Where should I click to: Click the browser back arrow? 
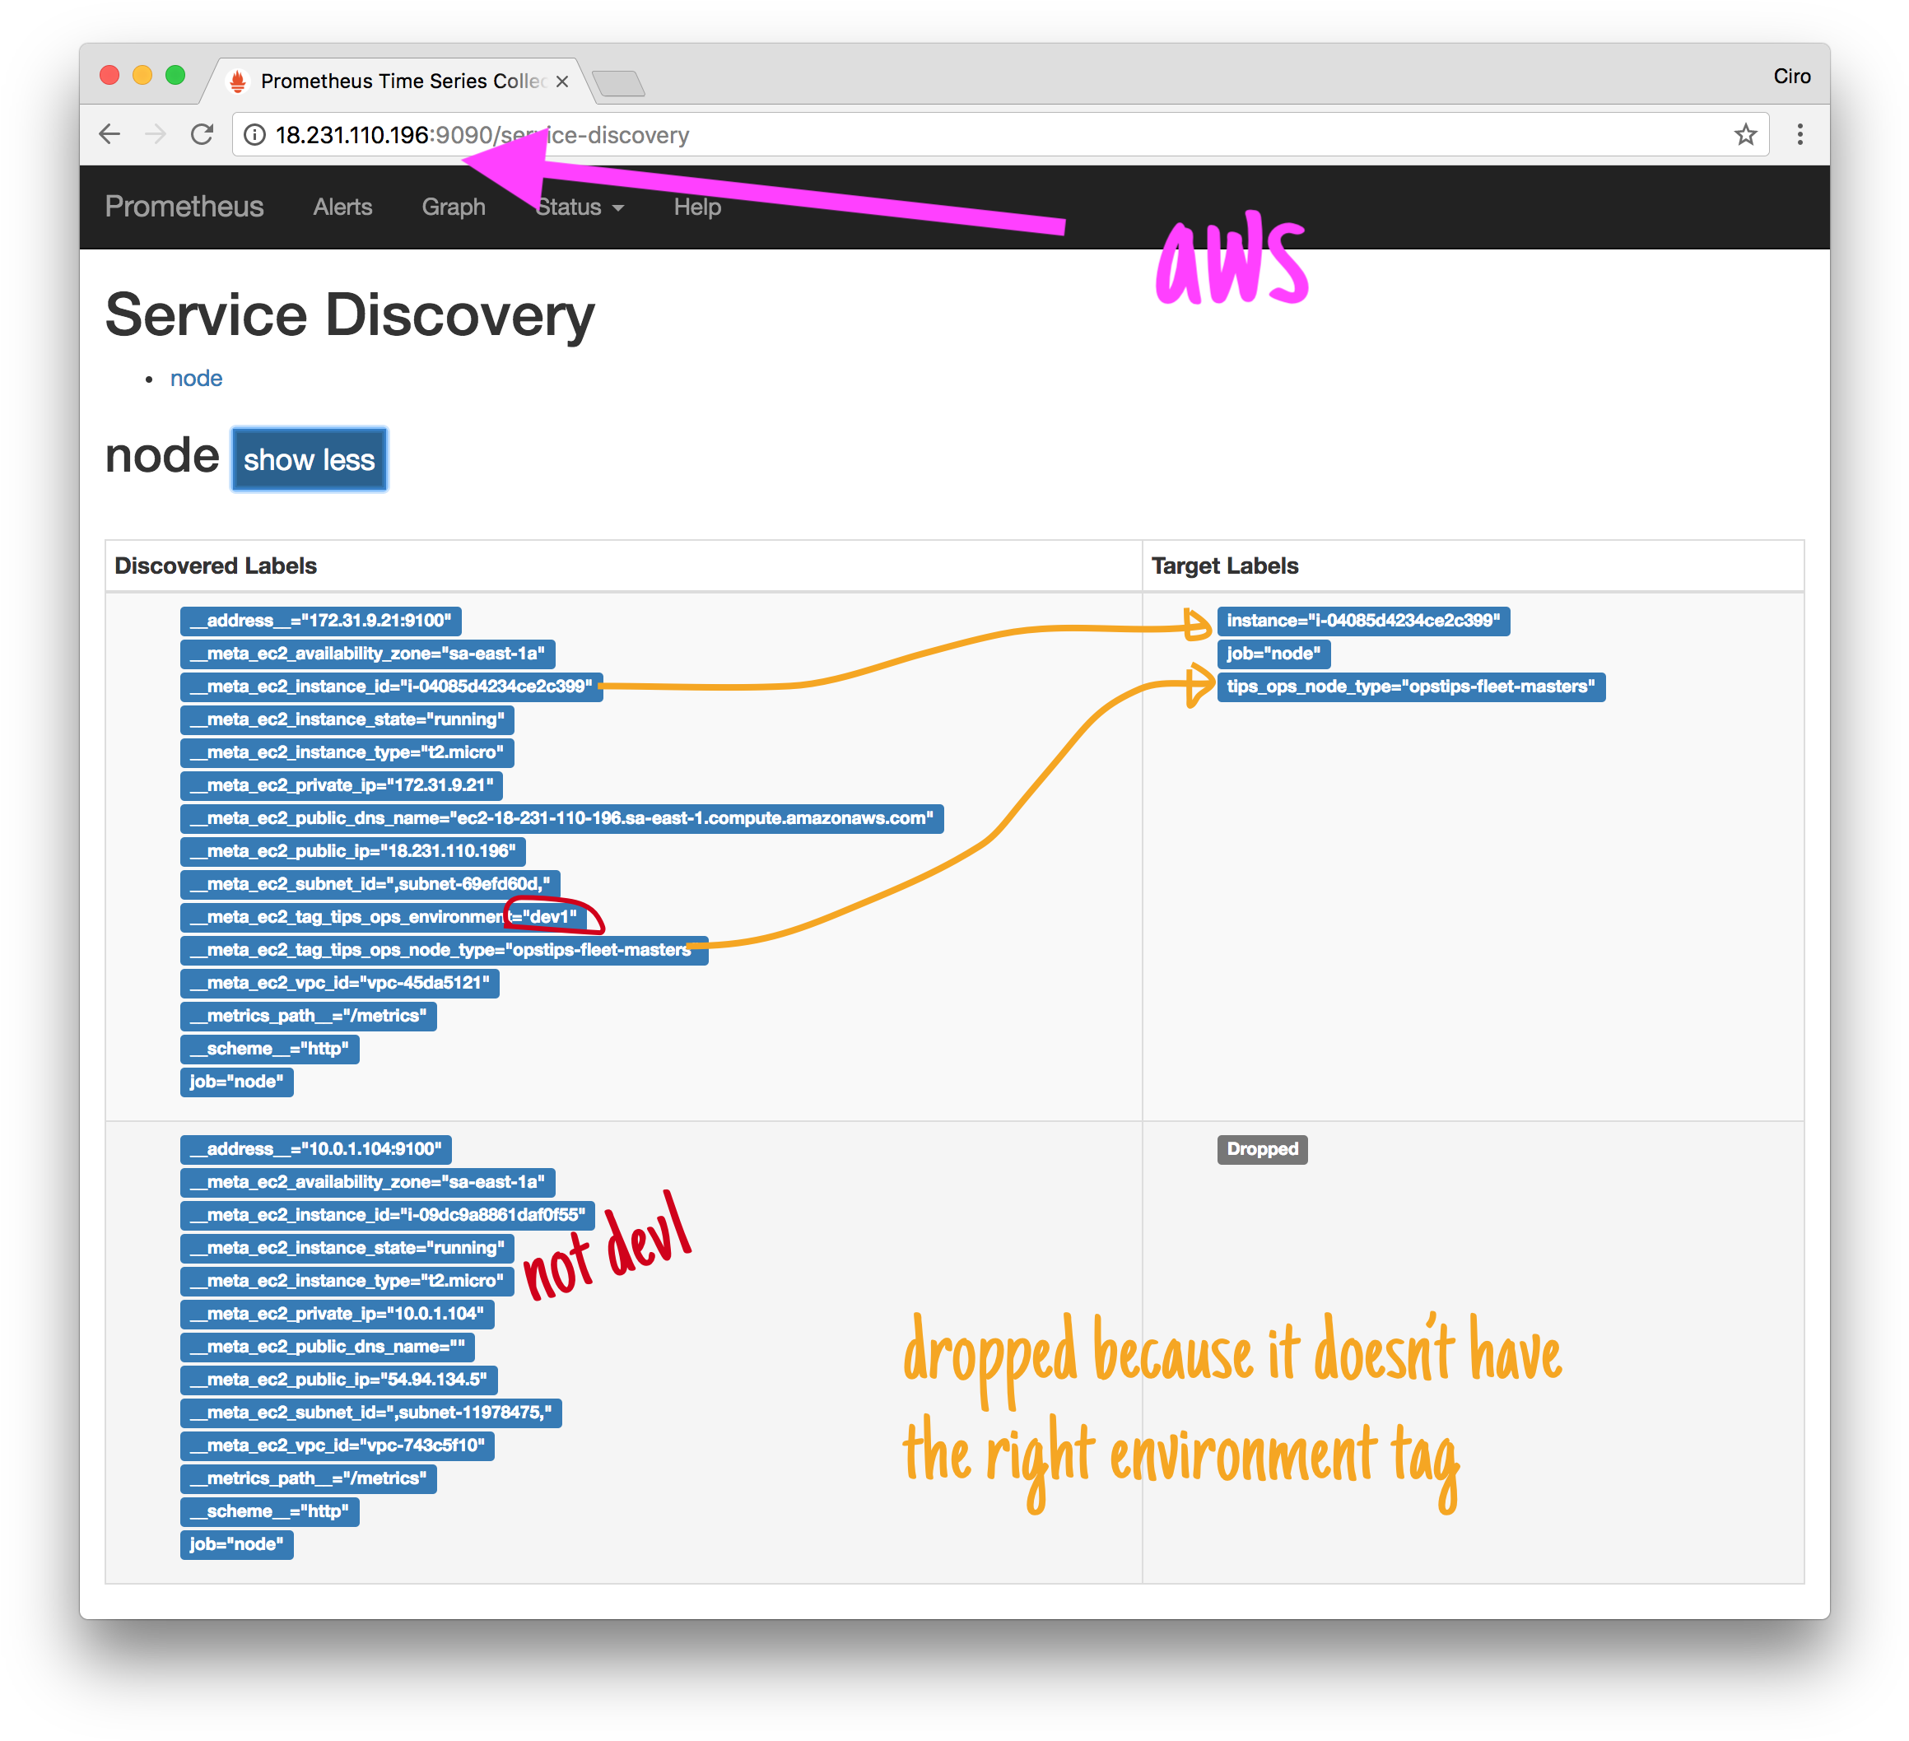click(x=109, y=134)
